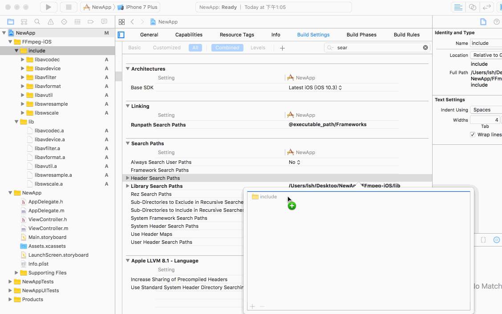Collapse the Search Paths section
This screenshot has height=314, width=502.
128,143
